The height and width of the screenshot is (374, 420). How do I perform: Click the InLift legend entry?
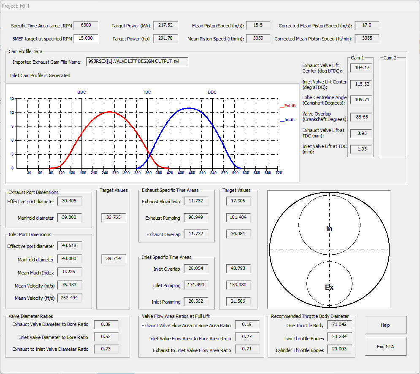288,120
